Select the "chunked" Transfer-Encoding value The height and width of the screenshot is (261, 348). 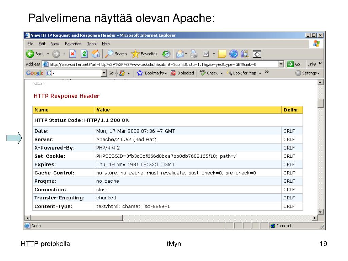click(x=106, y=198)
